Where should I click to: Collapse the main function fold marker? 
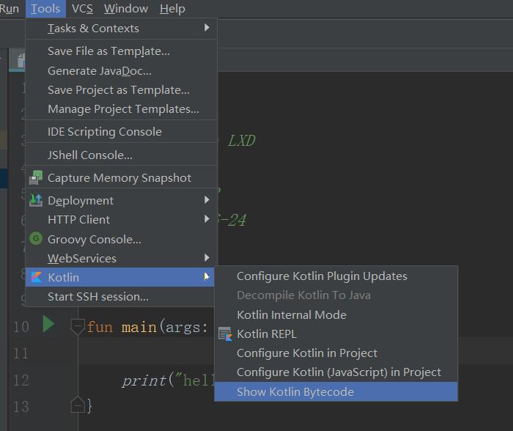[77, 326]
